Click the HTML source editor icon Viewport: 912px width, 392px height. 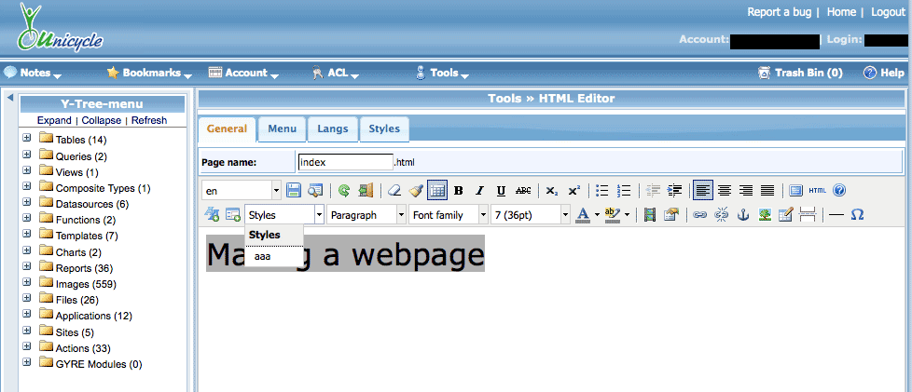(x=817, y=191)
